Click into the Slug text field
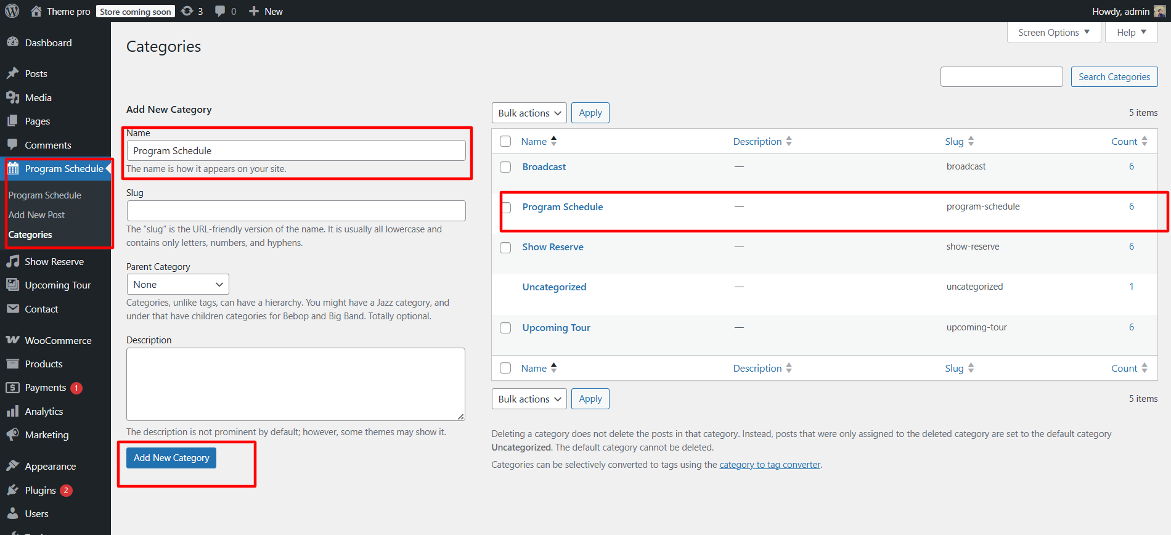Image resolution: width=1171 pixels, height=535 pixels. (296, 211)
